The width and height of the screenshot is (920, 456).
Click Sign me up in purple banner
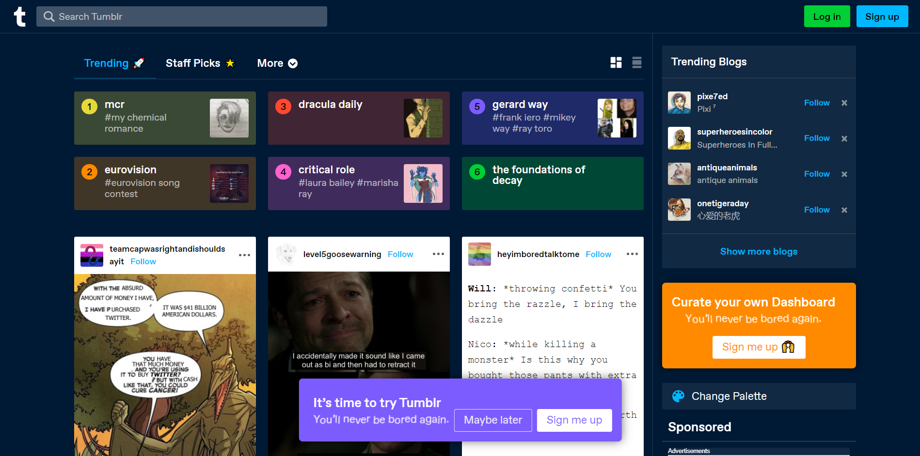574,420
